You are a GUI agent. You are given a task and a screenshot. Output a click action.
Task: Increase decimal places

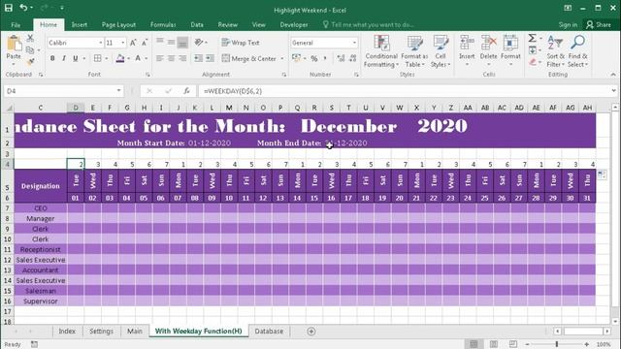[341, 58]
